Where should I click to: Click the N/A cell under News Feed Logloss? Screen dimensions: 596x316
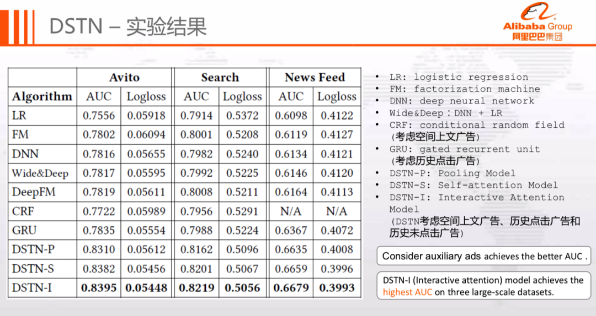coord(337,211)
